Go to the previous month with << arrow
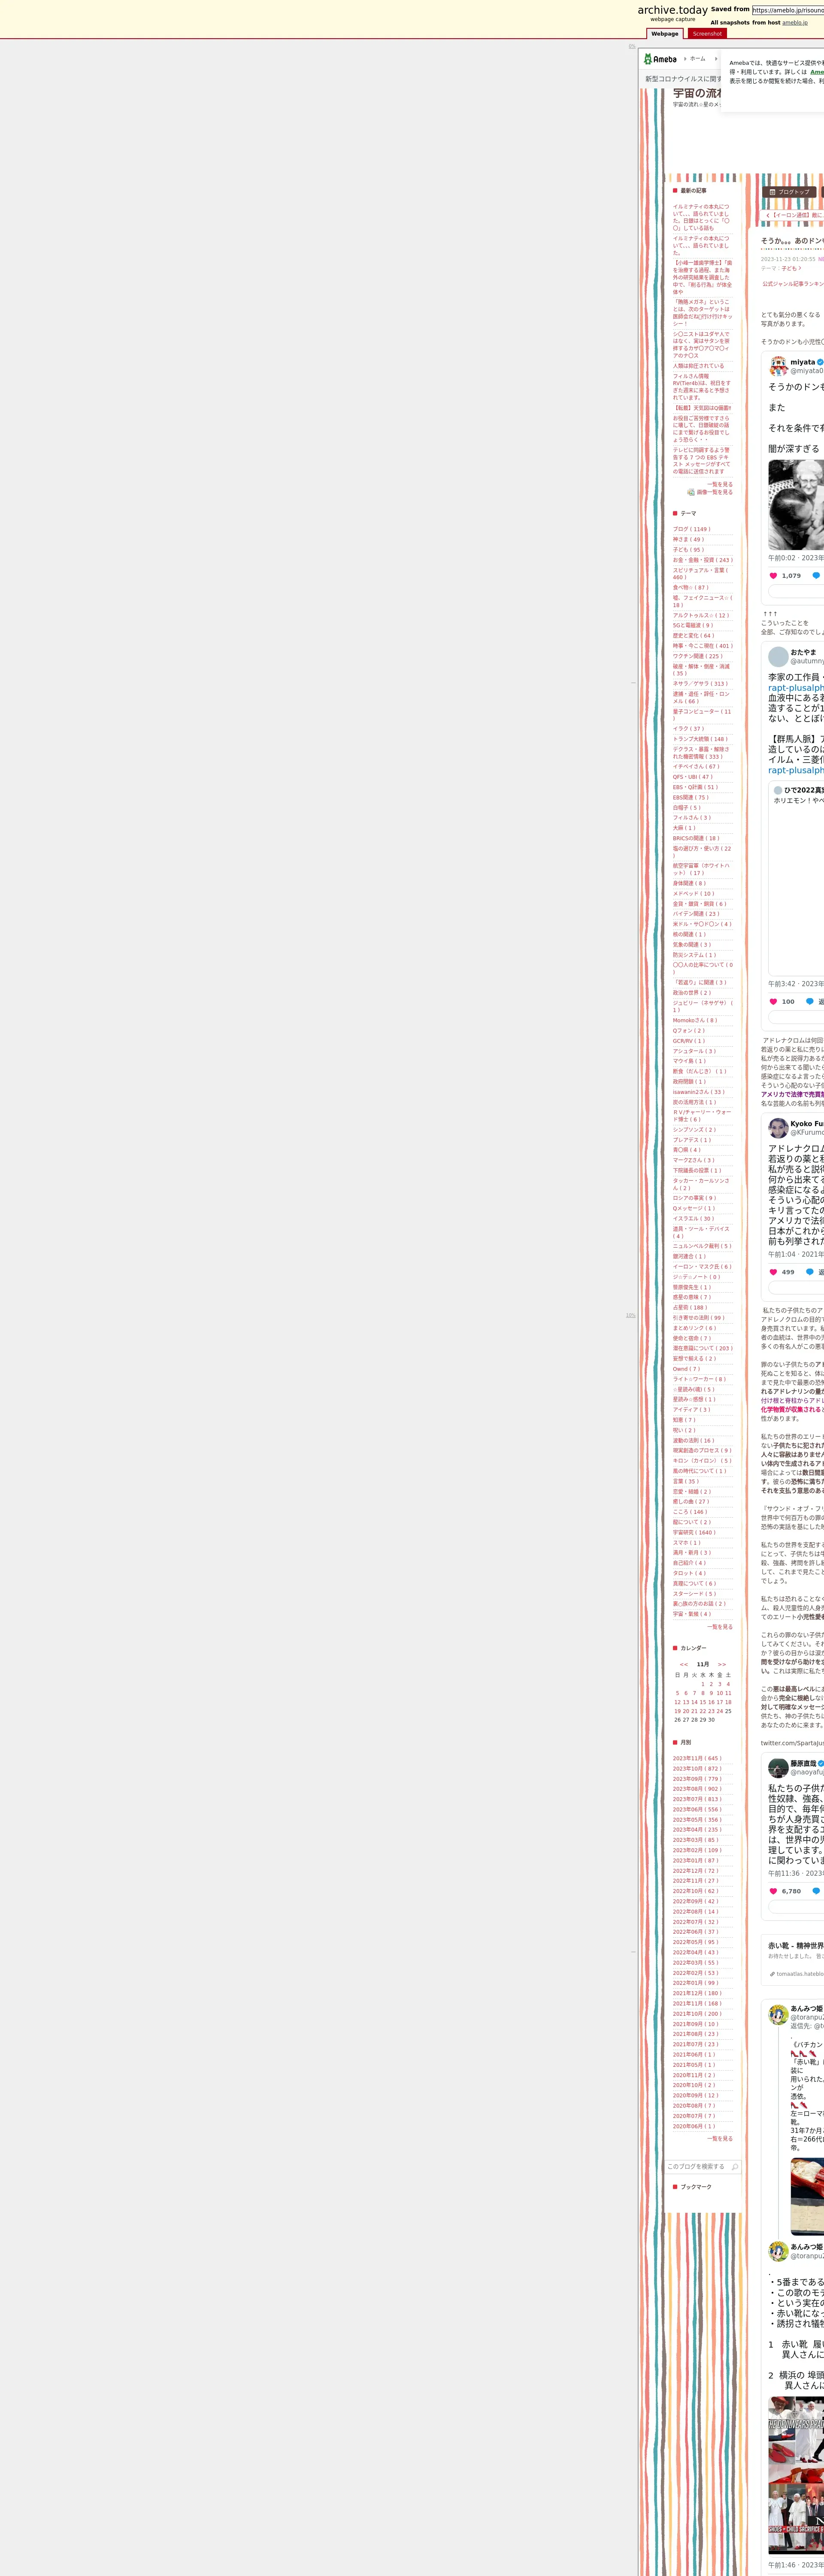 pyautogui.click(x=684, y=1665)
